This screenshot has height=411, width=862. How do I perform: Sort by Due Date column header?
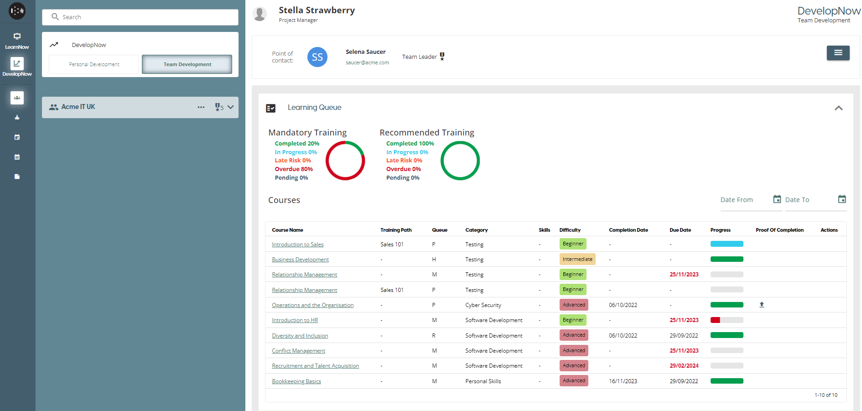pos(680,230)
